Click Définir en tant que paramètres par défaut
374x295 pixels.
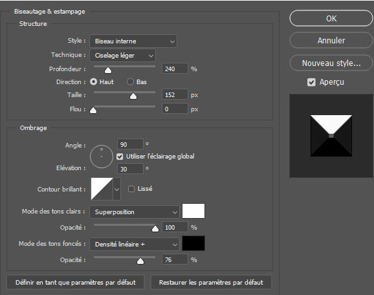[x=75, y=282]
